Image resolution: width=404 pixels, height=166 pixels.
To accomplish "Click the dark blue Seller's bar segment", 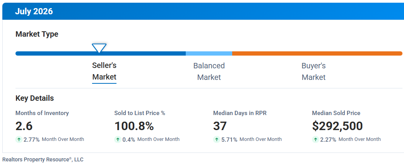I will point(101,53).
